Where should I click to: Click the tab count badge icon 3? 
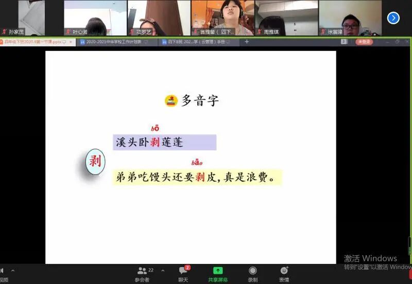tap(344, 42)
